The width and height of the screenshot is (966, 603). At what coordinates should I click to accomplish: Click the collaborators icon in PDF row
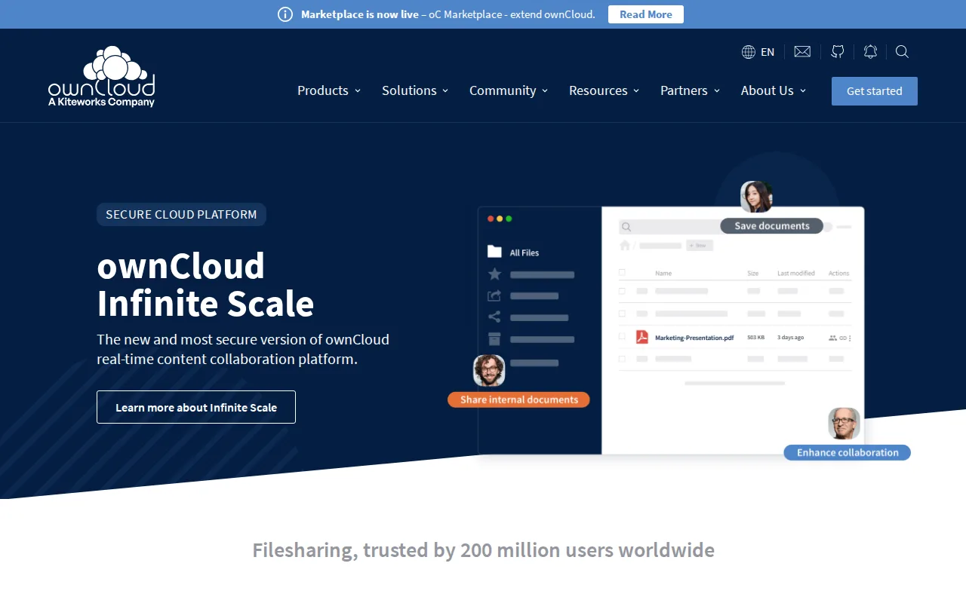(833, 338)
